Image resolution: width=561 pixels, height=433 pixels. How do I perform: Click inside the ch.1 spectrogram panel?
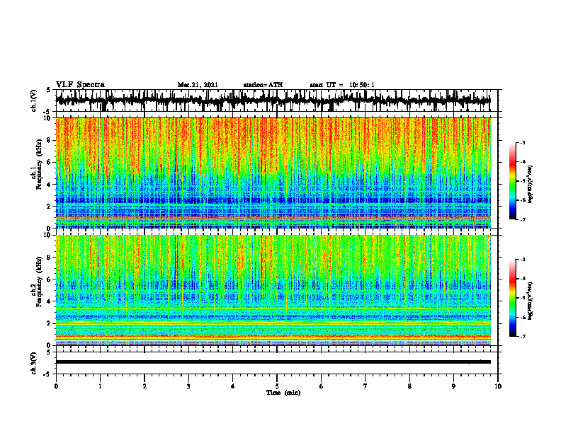pos(273,173)
